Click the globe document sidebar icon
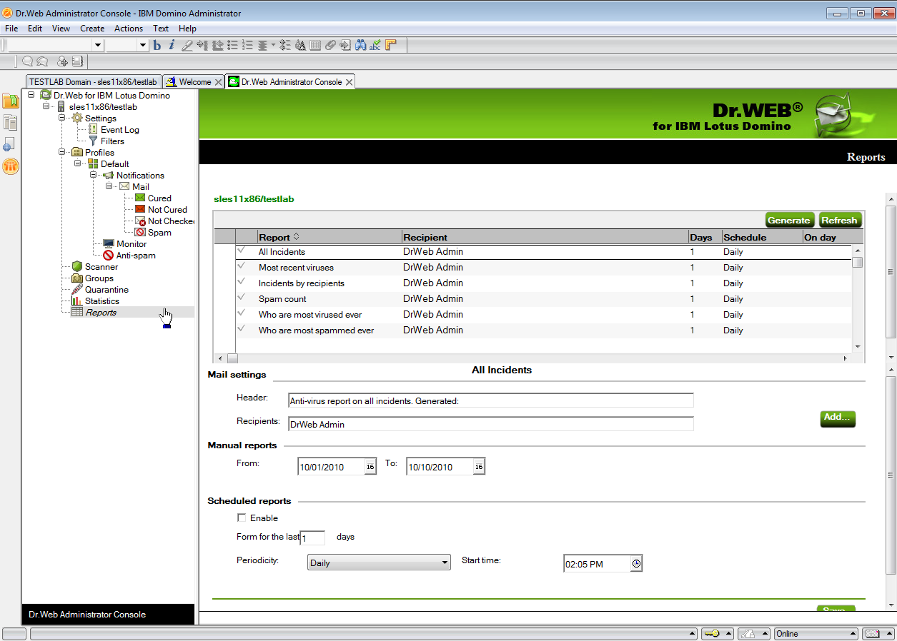Viewport: 897px width, 641px height. pyautogui.click(x=9, y=144)
